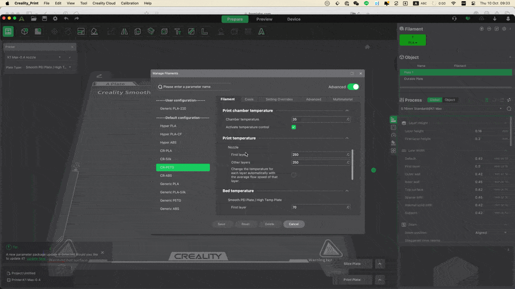Click the save project floppy disk icon

coord(44,19)
